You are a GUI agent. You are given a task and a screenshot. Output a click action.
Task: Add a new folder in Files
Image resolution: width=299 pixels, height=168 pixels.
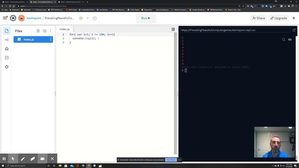pyautogui.click(x=45, y=31)
